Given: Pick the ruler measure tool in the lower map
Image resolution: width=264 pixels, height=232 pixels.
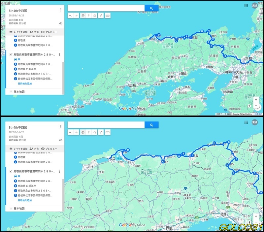Looking at the screenshot, I should point(107,132).
